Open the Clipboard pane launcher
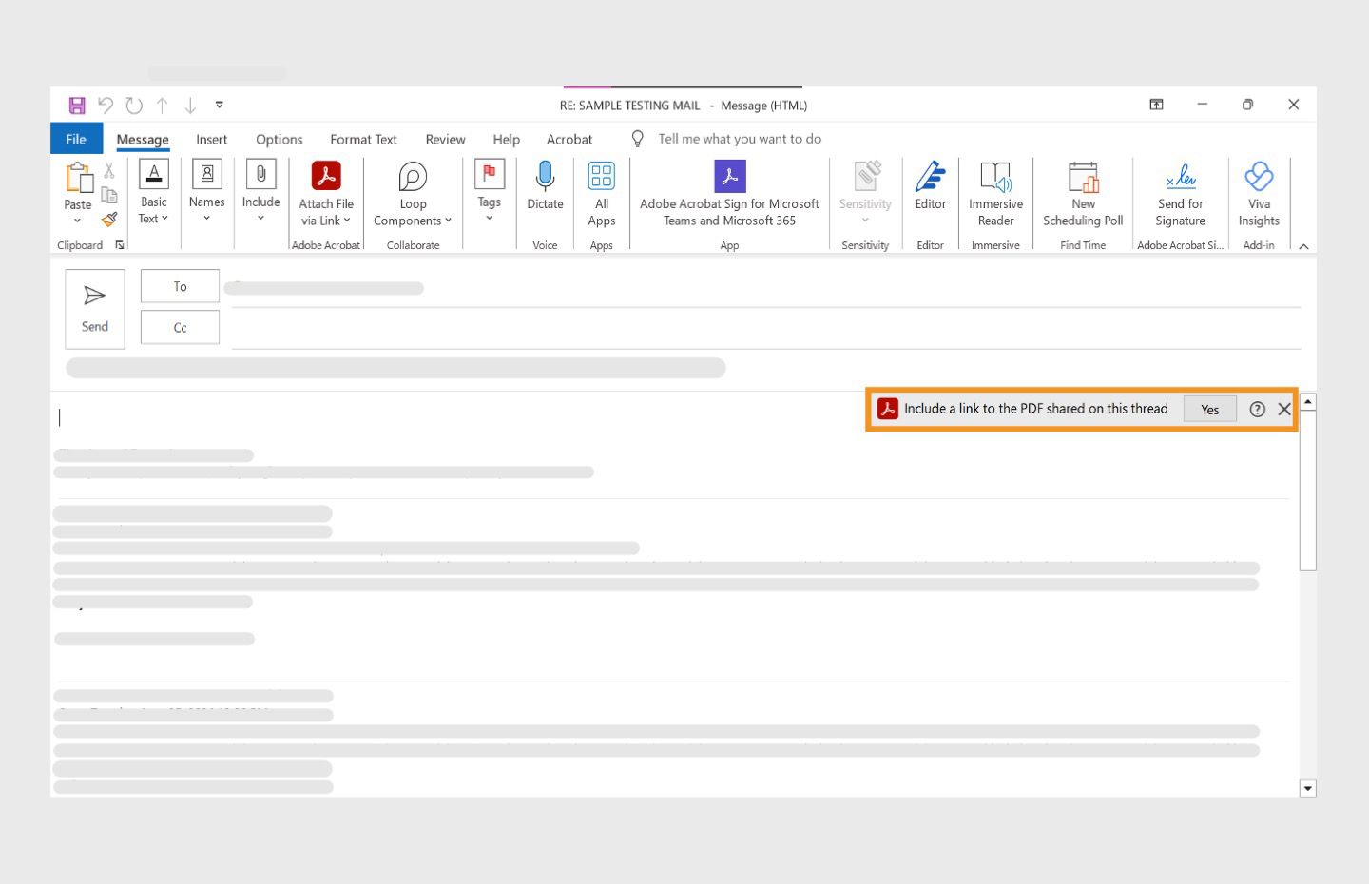Image resolution: width=1369 pixels, height=884 pixels. [x=120, y=245]
